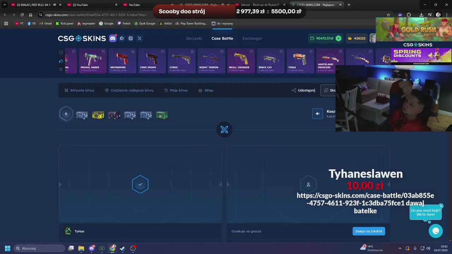Open the keymaster bookmark
The image size is (452, 254).
pos(86,24)
